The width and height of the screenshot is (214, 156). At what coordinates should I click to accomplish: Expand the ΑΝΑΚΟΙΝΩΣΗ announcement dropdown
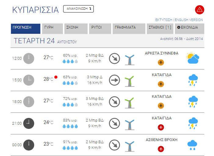pyautogui.click(x=78, y=9)
